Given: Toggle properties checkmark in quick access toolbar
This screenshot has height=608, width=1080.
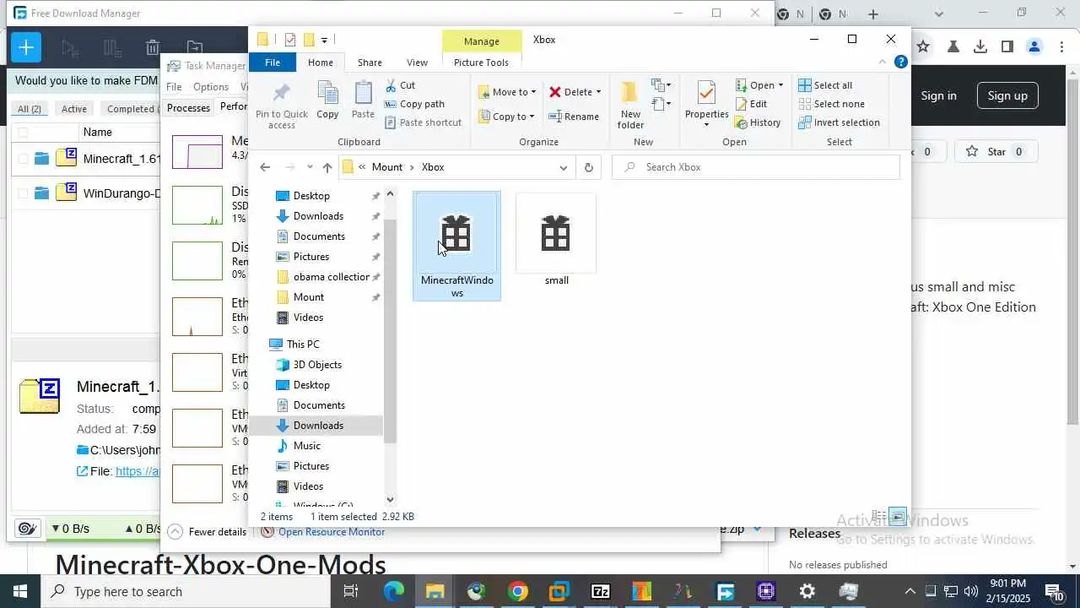Looking at the screenshot, I should coord(290,40).
